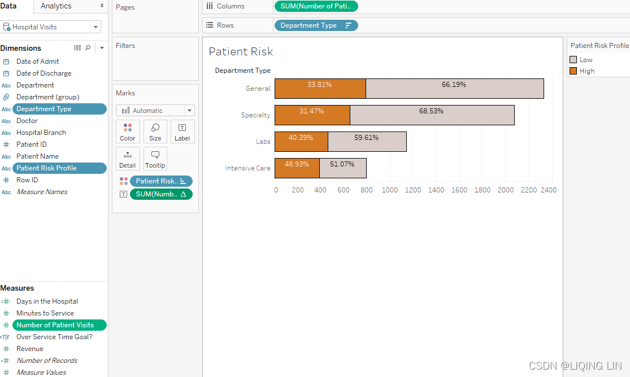
Task: Click the Intensive Care row label
Action: click(x=247, y=168)
